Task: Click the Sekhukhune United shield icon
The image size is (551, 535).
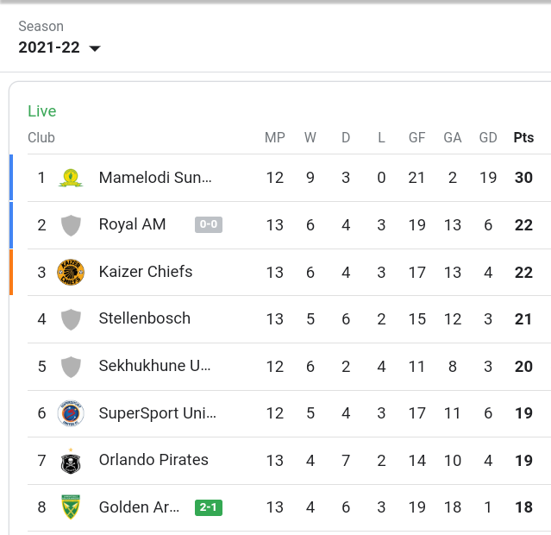Action: (x=71, y=367)
